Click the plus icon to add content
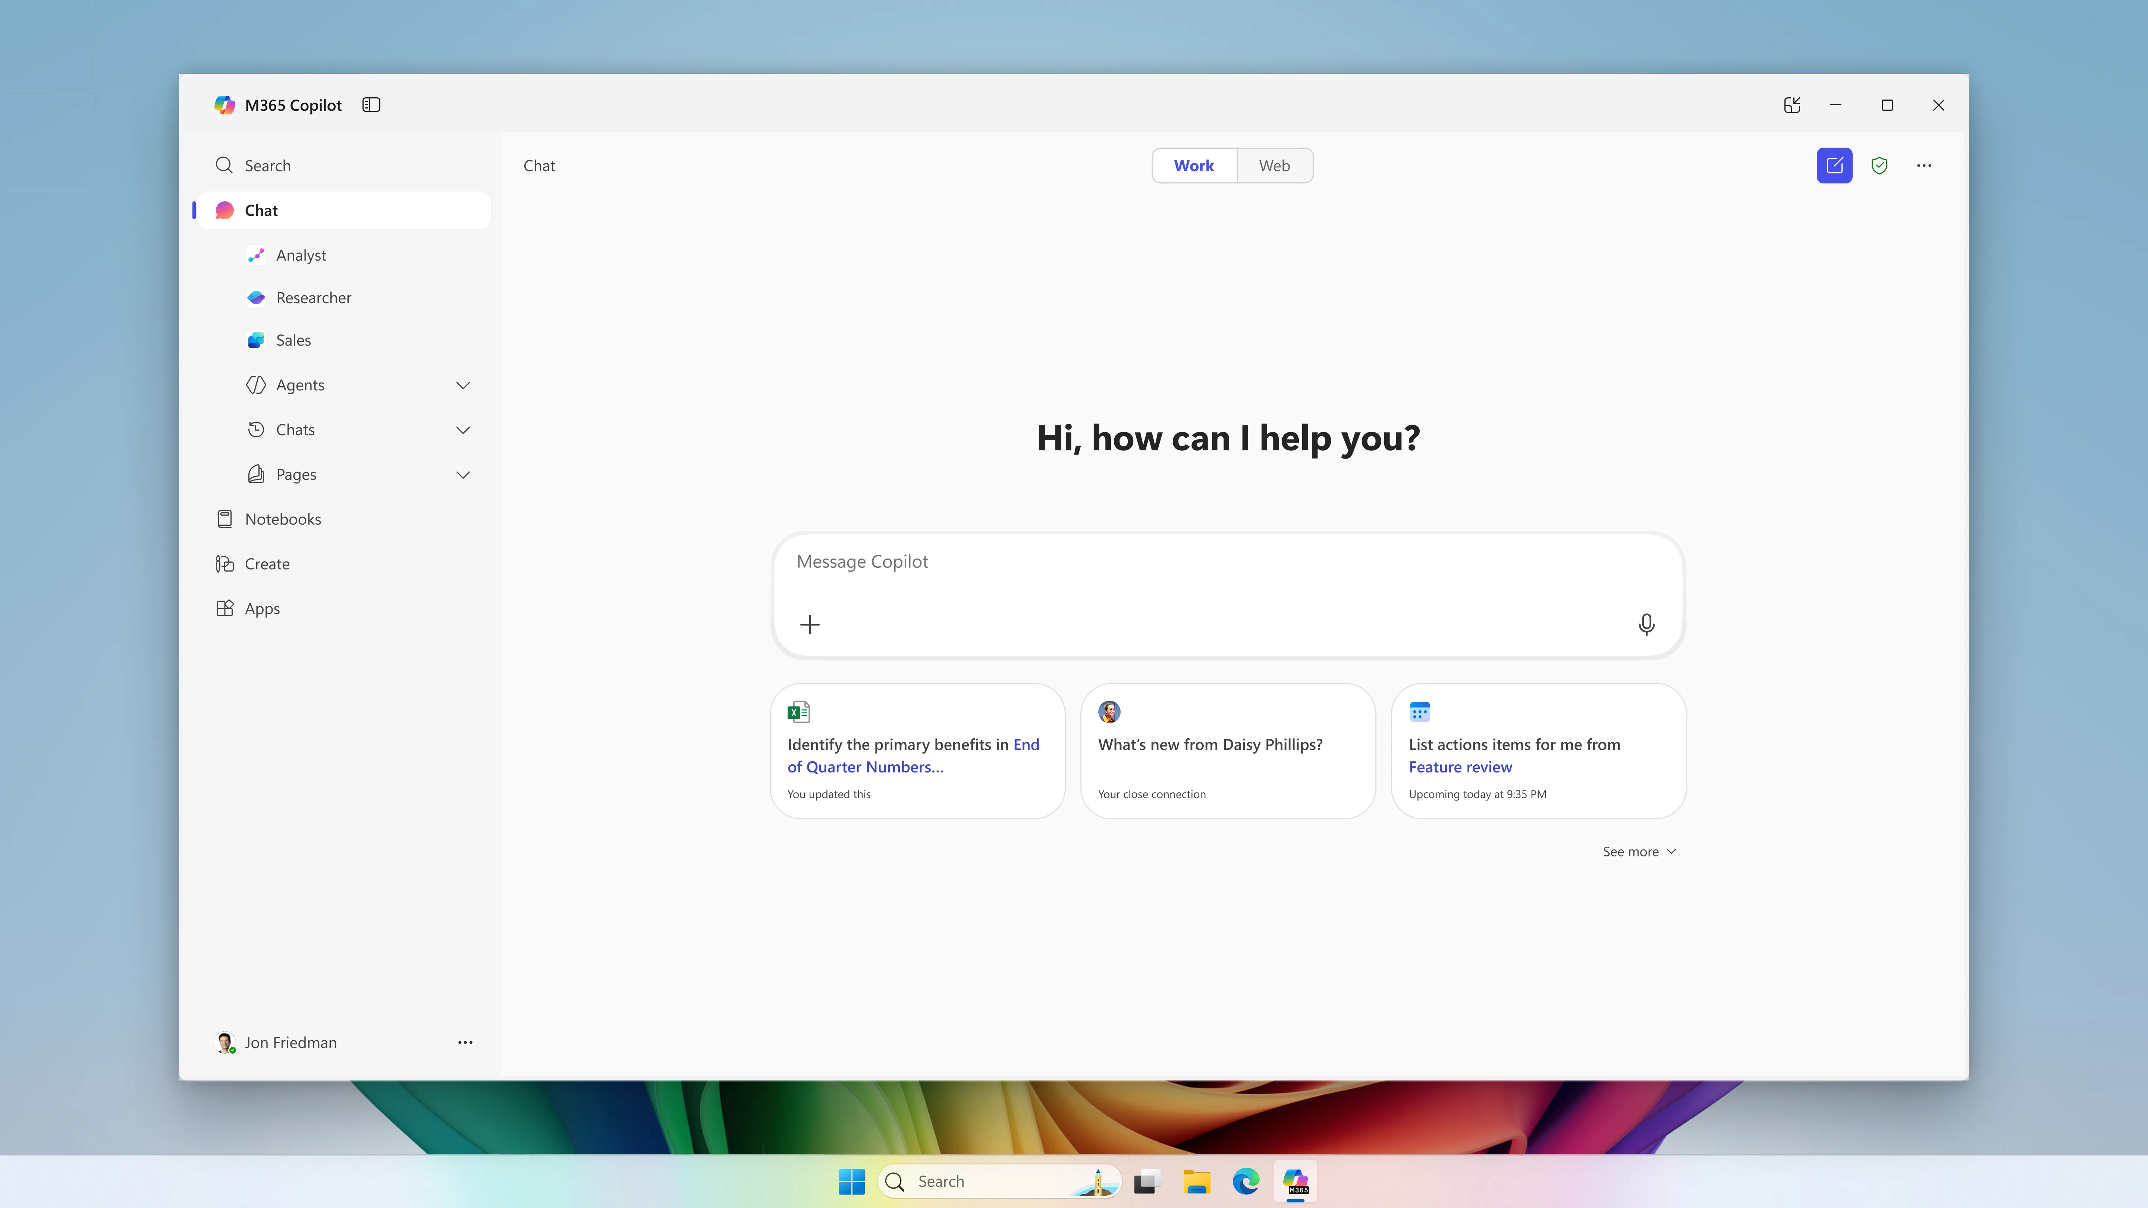 (810, 625)
